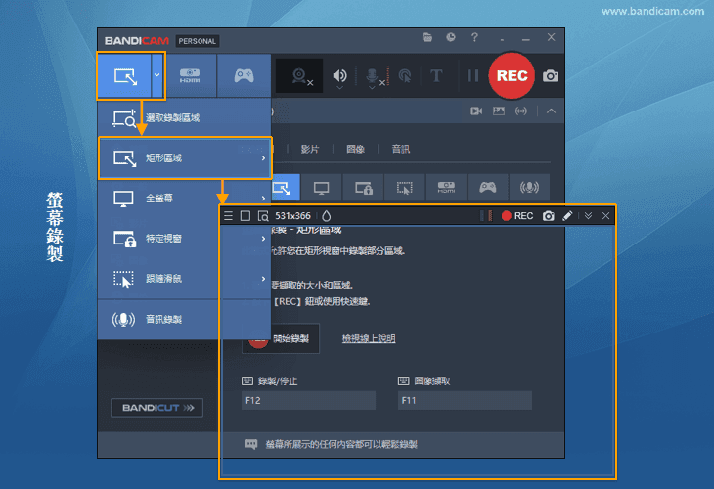Choose '全螢幕' menu entry
The image size is (714, 489).
click(185, 199)
